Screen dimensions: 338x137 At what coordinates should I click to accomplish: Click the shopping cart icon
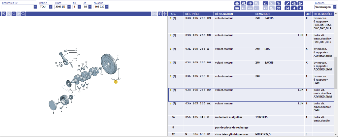click(x=278, y=8)
